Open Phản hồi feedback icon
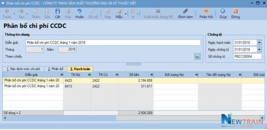267x130 pixels. (x=206, y=11)
